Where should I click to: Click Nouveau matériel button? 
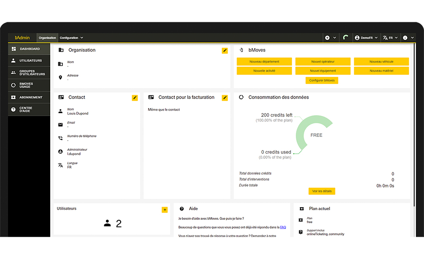381,71
